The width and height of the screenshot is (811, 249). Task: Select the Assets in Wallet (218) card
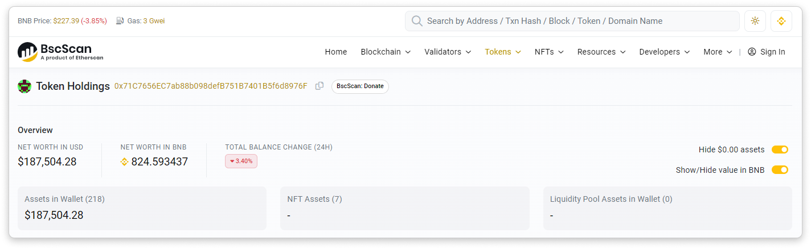(142, 208)
